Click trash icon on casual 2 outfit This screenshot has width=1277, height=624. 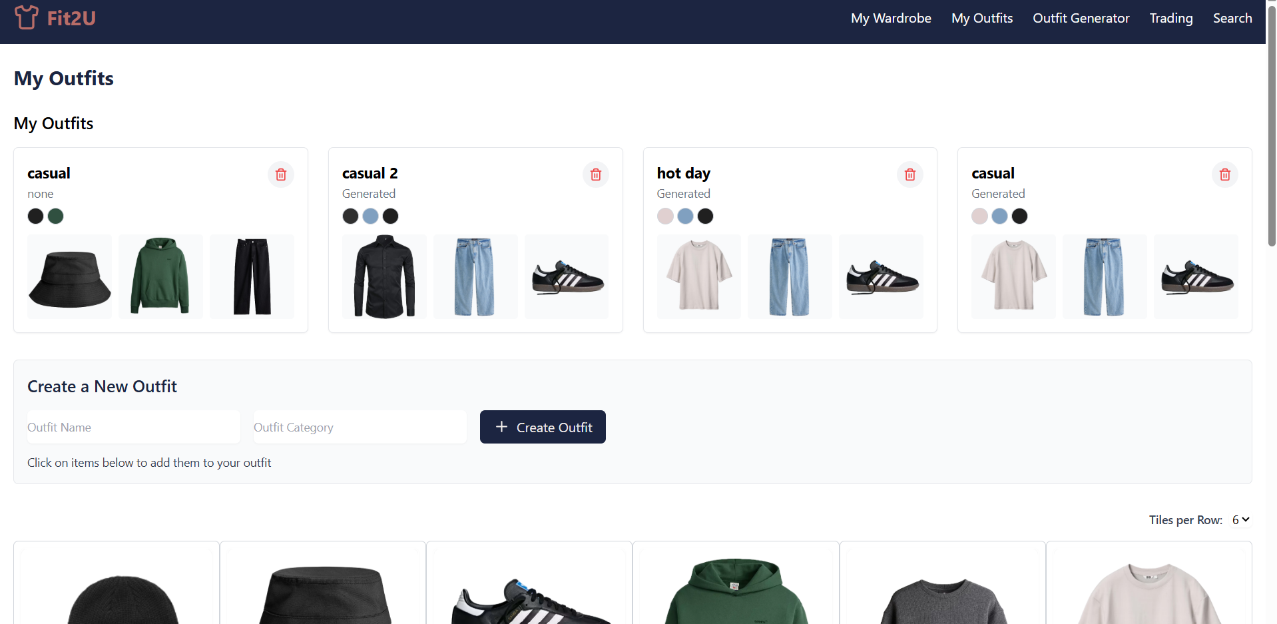click(596, 174)
